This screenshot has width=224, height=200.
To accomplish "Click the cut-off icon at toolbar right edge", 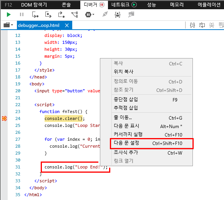I will tap(221, 25).
